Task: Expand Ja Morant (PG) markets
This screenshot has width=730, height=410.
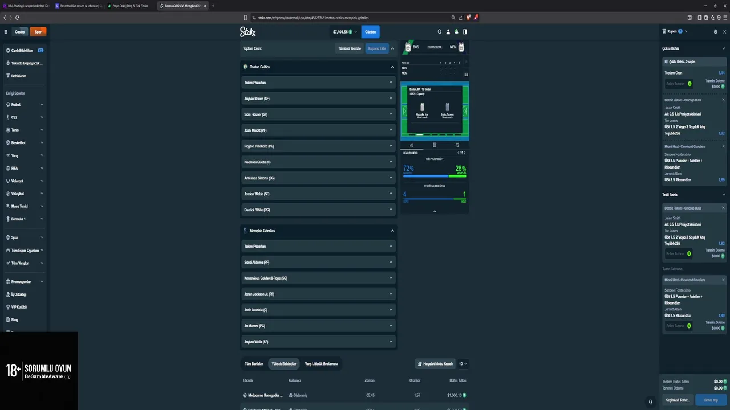Action: [x=318, y=326]
